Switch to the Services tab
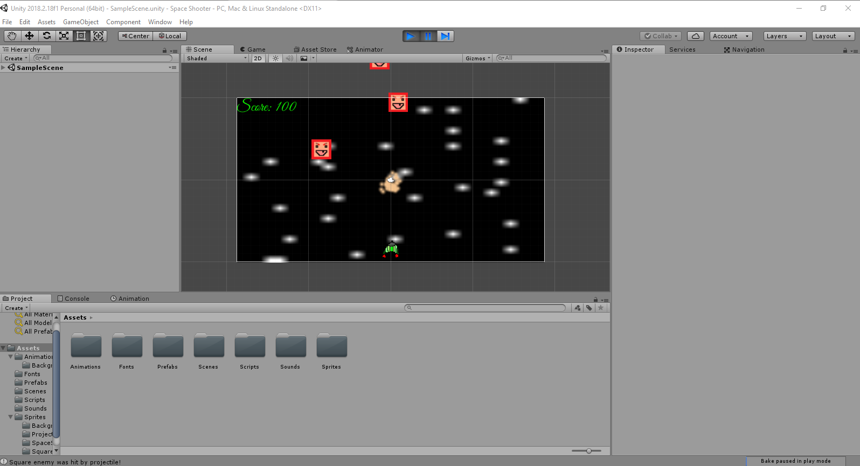The height and width of the screenshot is (466, 860). [x=682, y=50]
